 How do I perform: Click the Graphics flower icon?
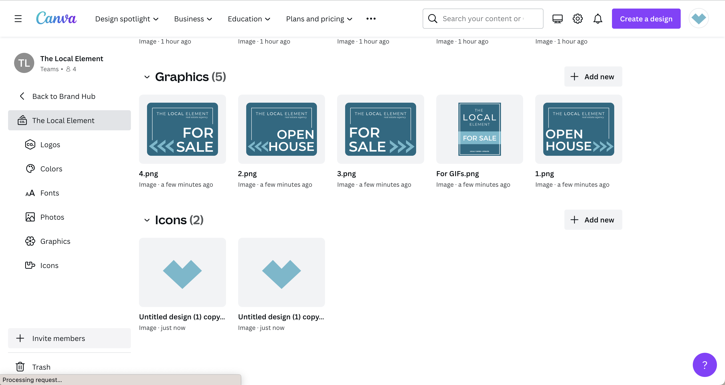30,241
